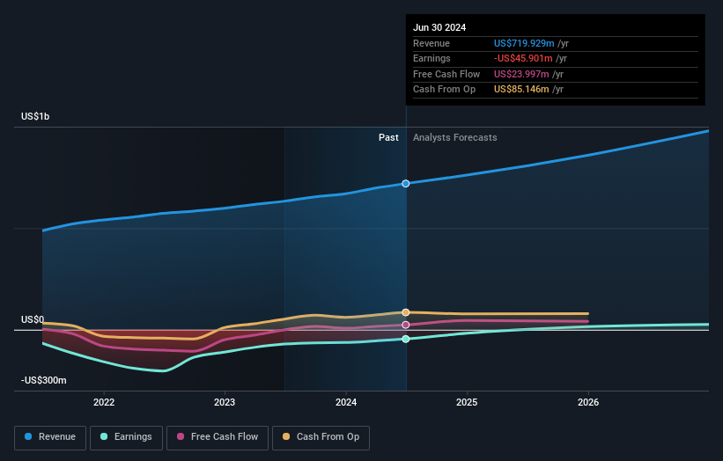
Task: Click the -US$45.901m earnings value
Action: tap(523, 58)
